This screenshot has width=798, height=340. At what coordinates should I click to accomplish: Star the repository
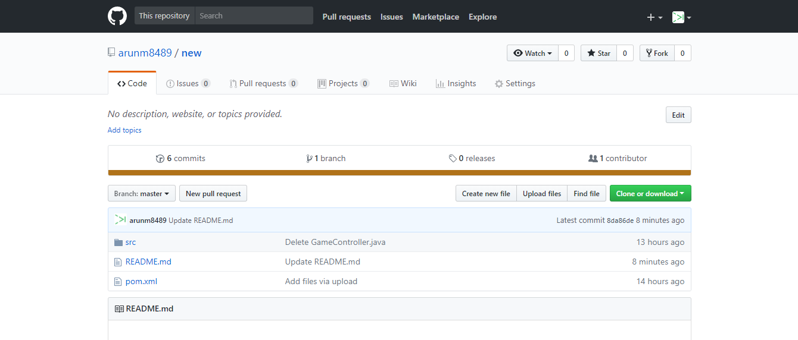coord(598,53)
